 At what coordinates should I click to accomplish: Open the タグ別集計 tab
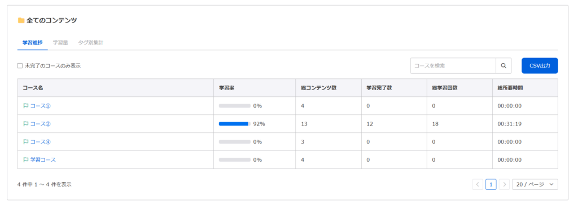click(91, 43)
